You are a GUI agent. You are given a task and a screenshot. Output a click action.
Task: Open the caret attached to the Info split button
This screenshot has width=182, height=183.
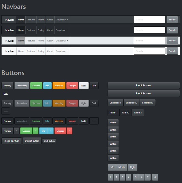pyautogui.click(x=51, y=131)
